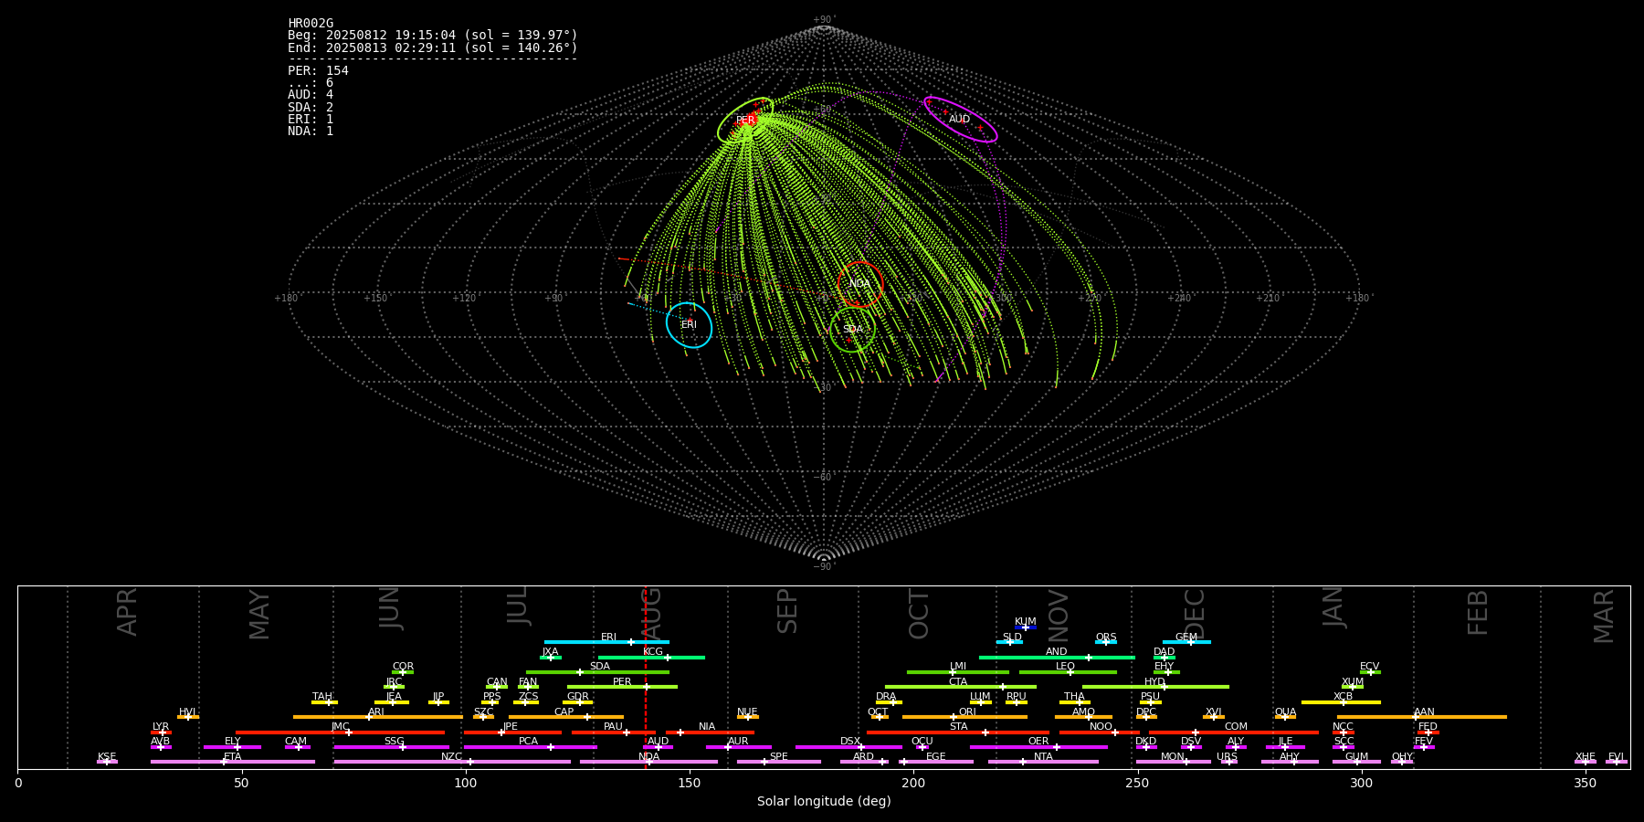The width and height of the screenshot is (1644, 822).
Task: Click the 'SDA: 2' count entry
Action: click(x=311, y=108)
